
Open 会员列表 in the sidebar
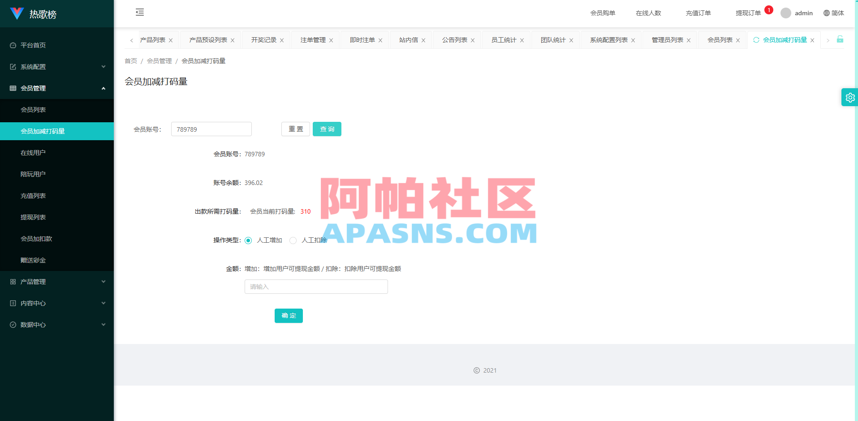coord(57,110)
